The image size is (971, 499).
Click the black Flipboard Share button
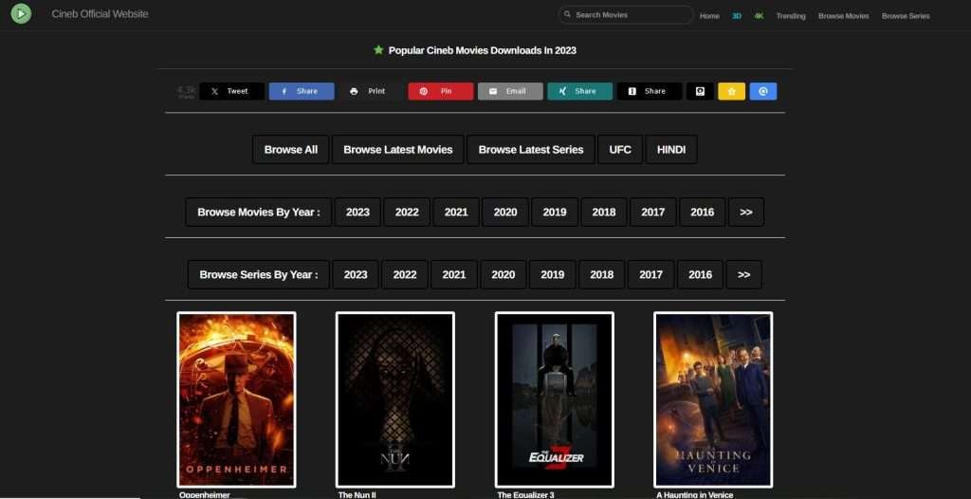pyautogui.click(x=650, y=91)
